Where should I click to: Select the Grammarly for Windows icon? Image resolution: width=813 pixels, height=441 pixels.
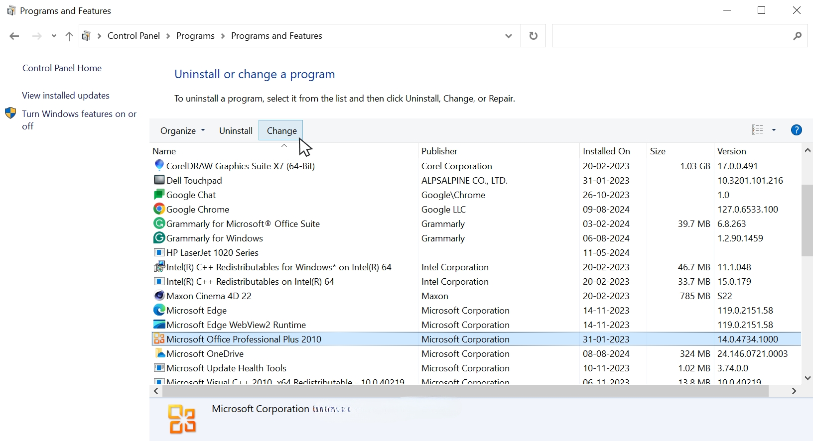159,237
